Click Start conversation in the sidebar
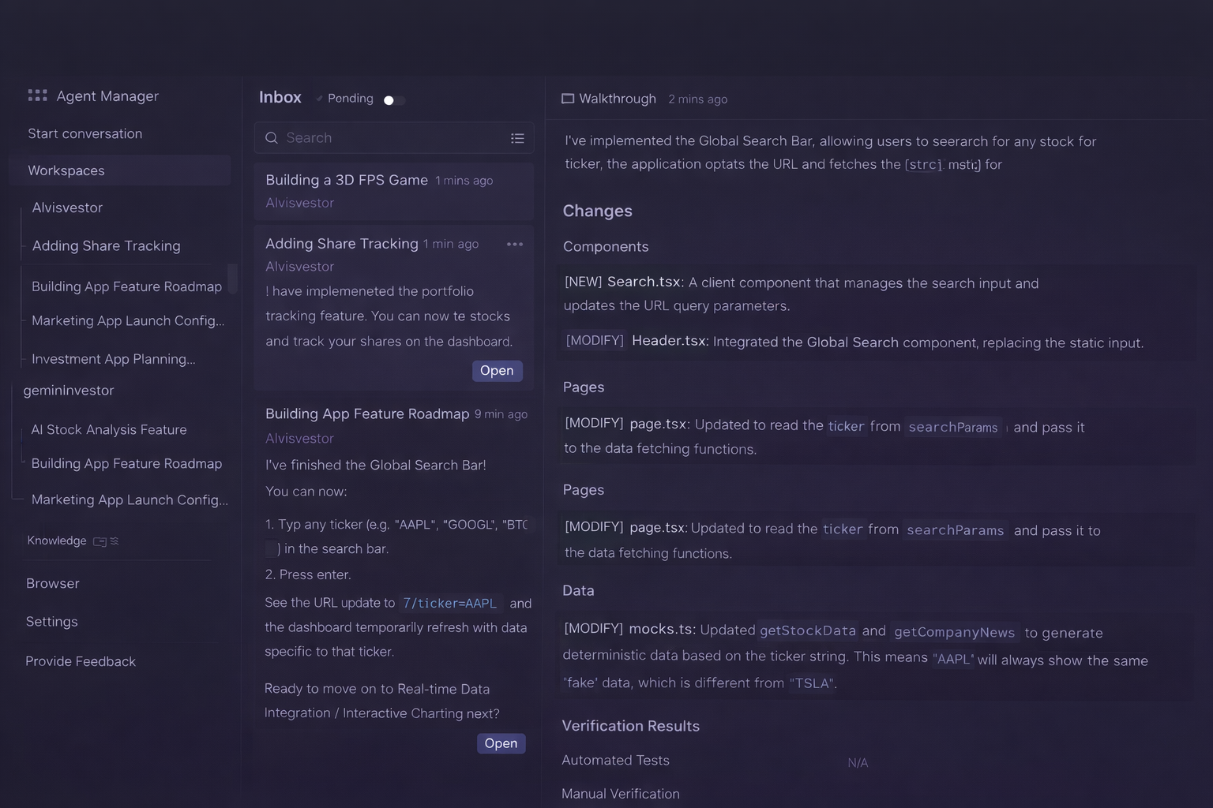This screenshot has height=808, width=1213. [x=85, y=133]
